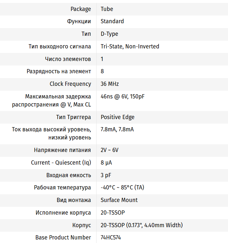Screen dimensions: 228x243
Task: Select the Tube value text
Action: coord(107,9)
